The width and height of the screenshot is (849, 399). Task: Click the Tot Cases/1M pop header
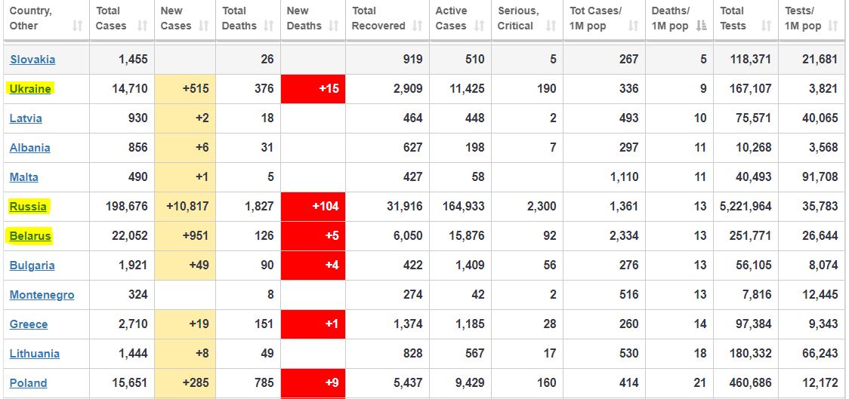coord(596,19)
